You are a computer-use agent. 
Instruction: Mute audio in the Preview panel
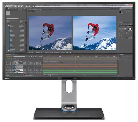128,24
